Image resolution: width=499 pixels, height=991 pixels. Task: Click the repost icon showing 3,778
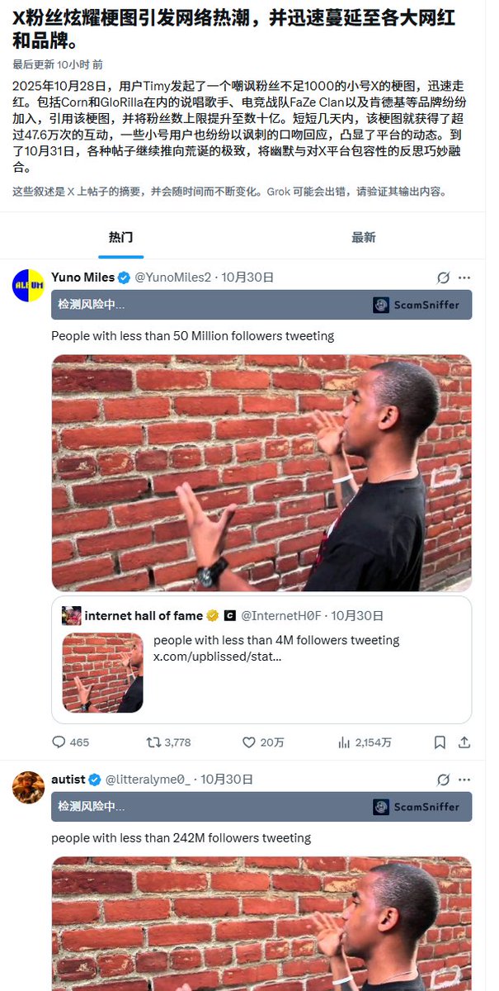153,742
